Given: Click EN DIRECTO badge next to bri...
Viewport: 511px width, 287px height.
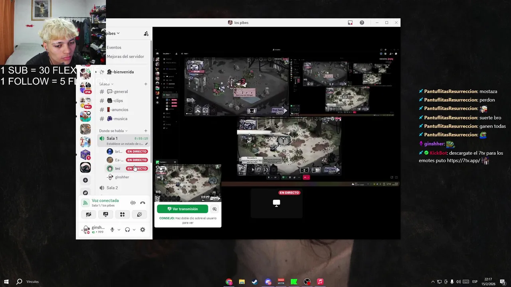Looking at the screenshot, I should point(137,151).
